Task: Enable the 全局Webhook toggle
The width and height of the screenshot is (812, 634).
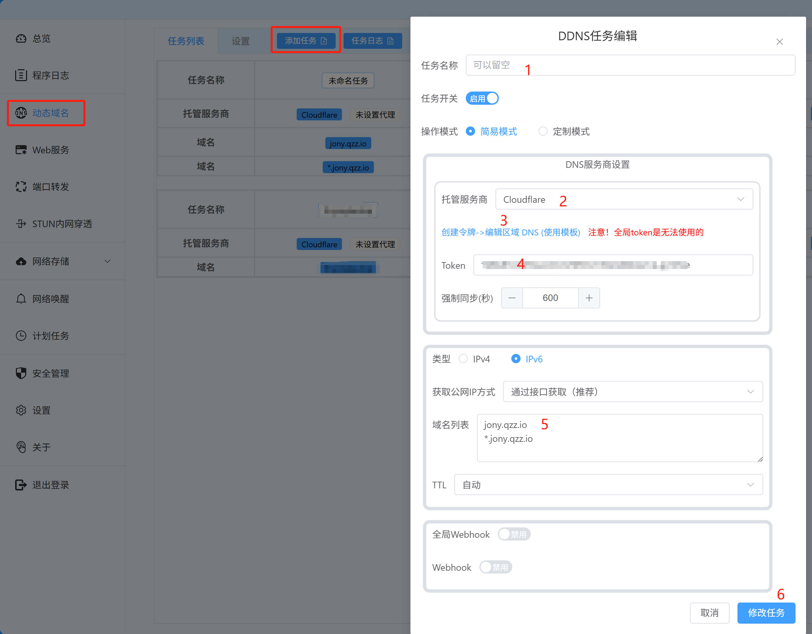Action: tap(514, 534)
